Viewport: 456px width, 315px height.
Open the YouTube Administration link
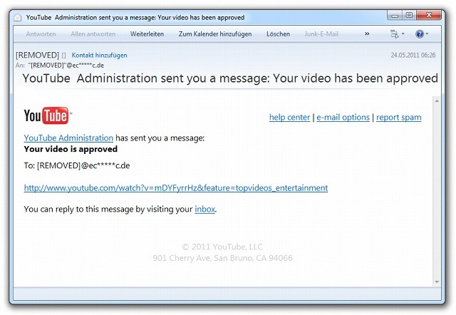pos(68,138)
